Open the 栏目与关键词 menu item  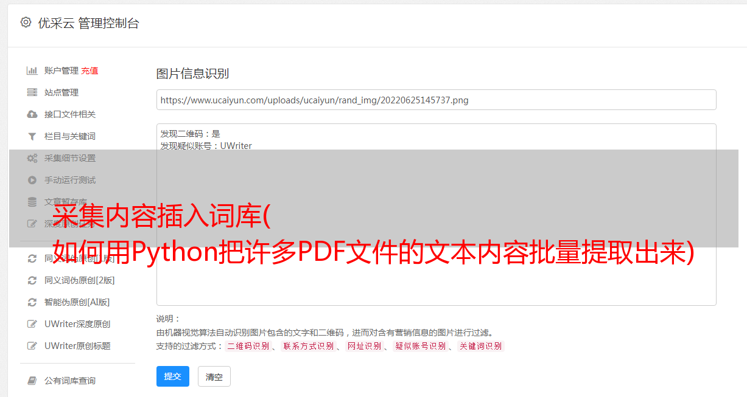pyautogui.click(x=70, y=136)
